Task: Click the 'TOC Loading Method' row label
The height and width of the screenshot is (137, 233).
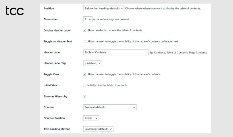Action: [x=57, y=129]
